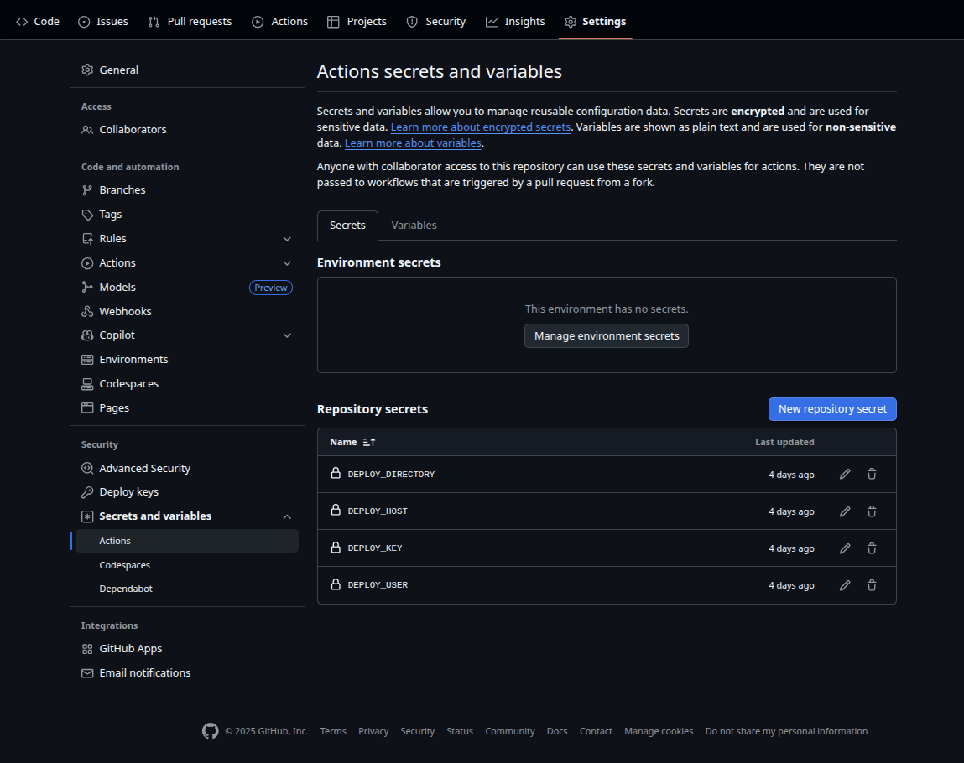Select the Deploy keys key icon
The image size is (964, 763).
tap(87, 491)
